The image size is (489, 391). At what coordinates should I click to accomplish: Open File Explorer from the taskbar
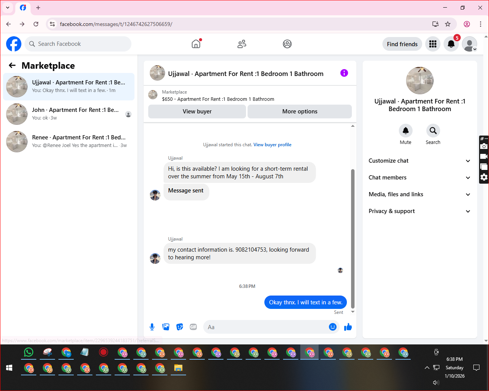click(x=178, y=368)
